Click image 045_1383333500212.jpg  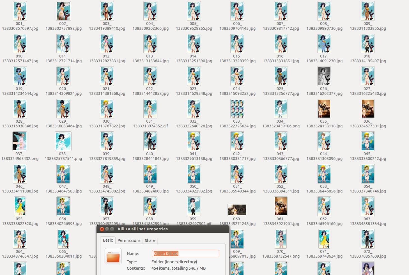[x=368, y=141]
